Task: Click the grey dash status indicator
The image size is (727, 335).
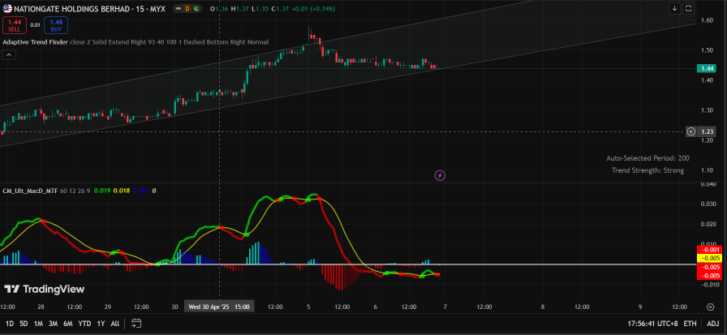Action: (x=178, y=9)
